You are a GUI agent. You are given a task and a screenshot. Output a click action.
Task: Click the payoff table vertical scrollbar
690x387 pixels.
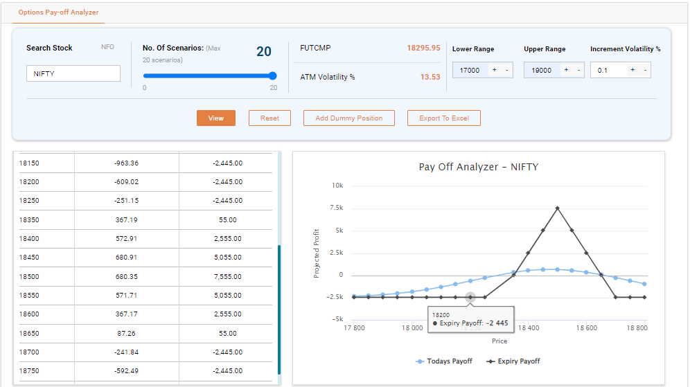point(279,308)
